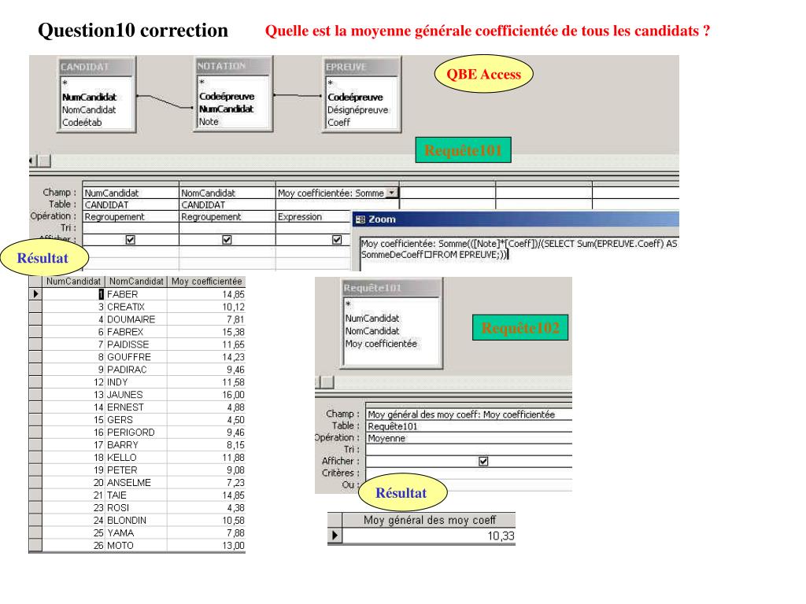Click the PERIGORD name cell

pyautogui.click(x=136, y=433)
